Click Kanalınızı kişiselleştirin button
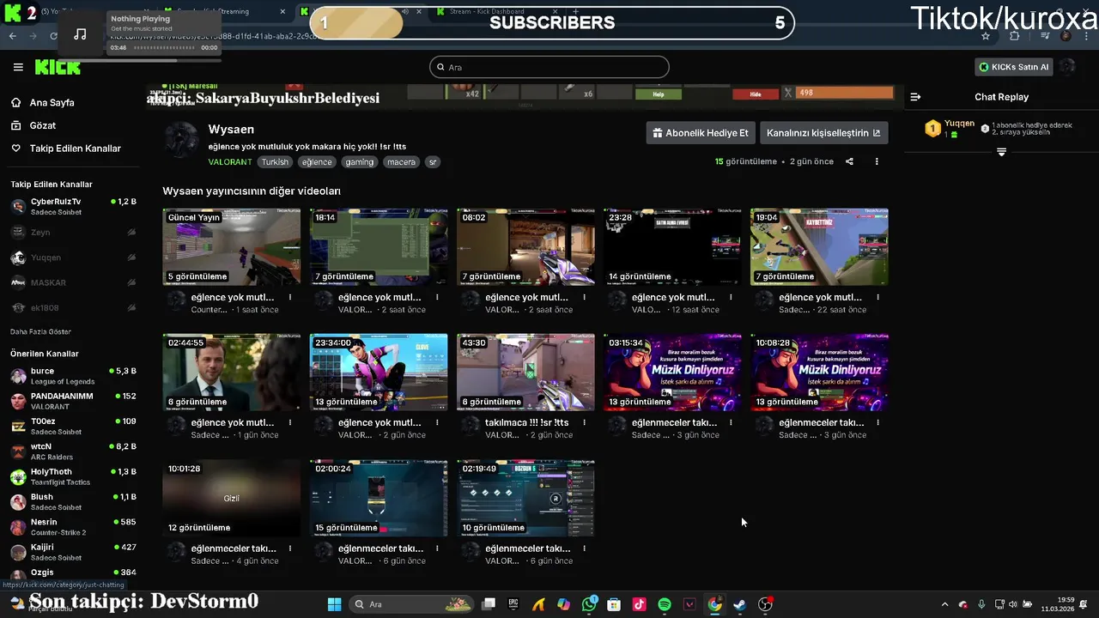This screenshot has width=1099, height=618. [823, 133]
